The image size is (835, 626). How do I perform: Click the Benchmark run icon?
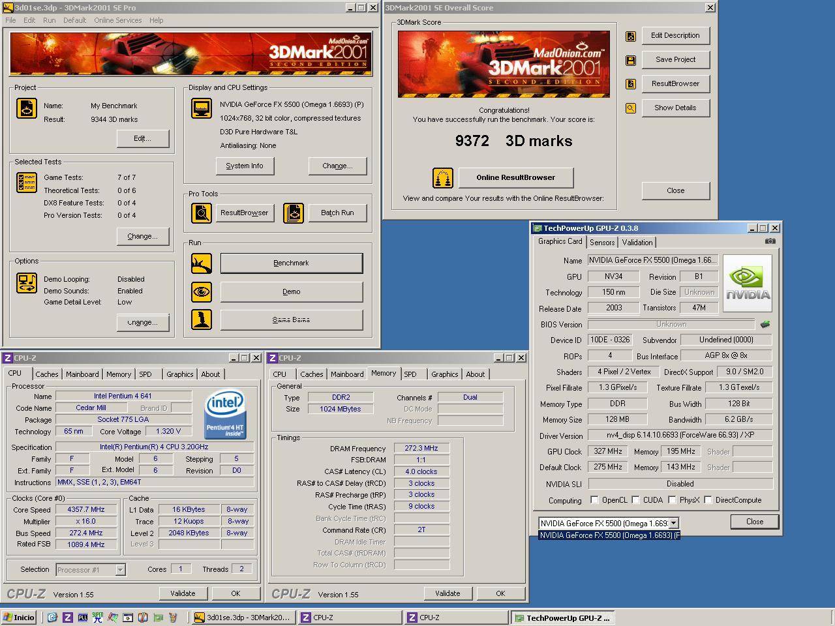pyautogui.click(x=202, y=263)
